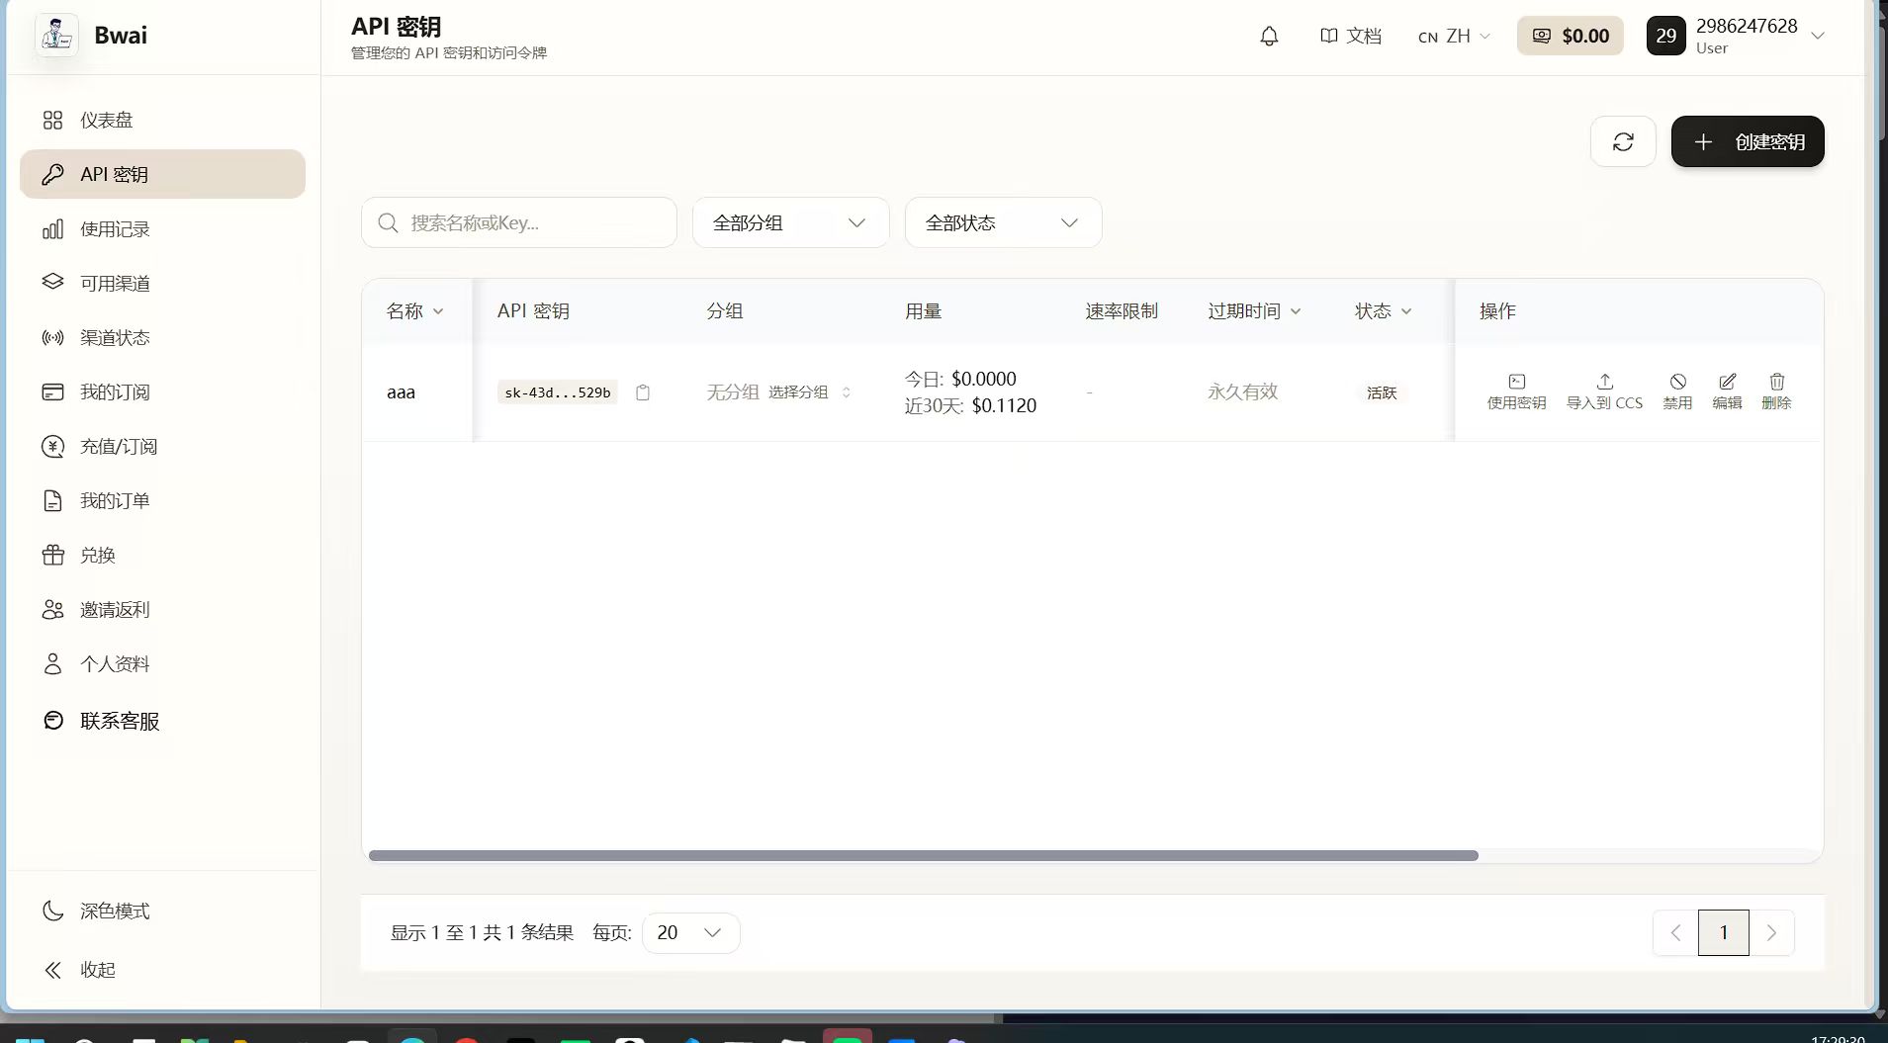Open 选择分组 selector for key aaa
This screenshot has width=1888, height=1043.
(x=809, y=392)
